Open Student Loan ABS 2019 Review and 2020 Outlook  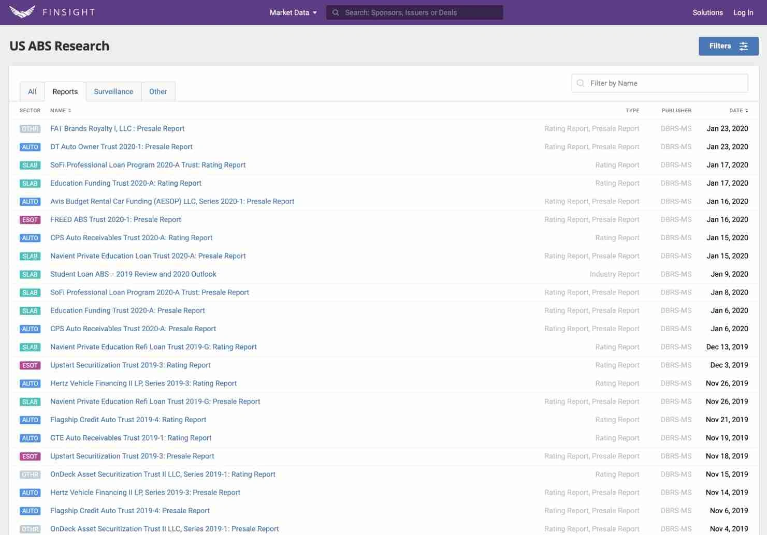pos(133,274)
